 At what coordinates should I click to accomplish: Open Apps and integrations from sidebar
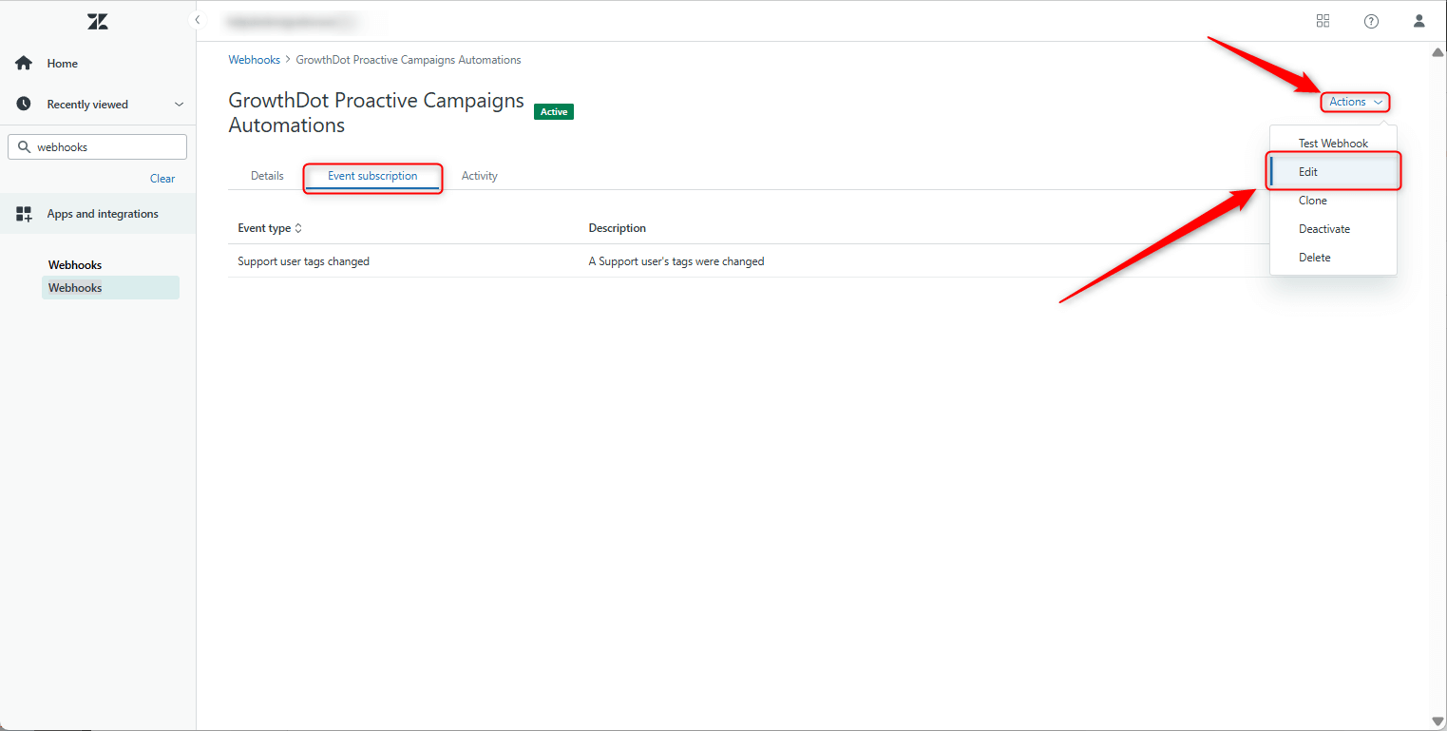(102, 213)
